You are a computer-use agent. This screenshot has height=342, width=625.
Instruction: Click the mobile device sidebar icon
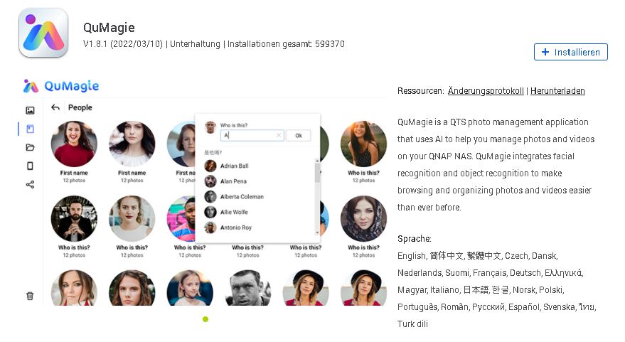(30, 166)
